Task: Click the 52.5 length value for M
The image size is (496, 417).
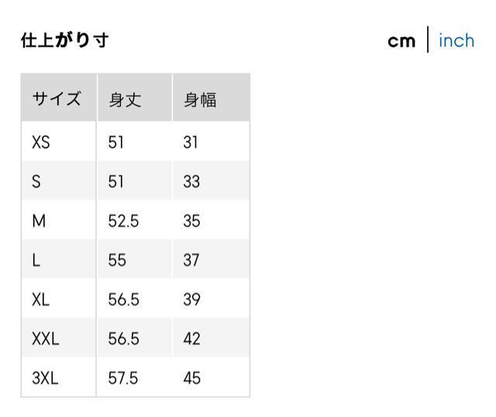Action: pyautogui.click(x=123, y=221)
